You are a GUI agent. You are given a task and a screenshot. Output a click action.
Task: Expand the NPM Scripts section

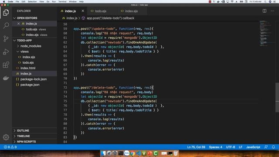pyautogui.click(x=26, y=142)
